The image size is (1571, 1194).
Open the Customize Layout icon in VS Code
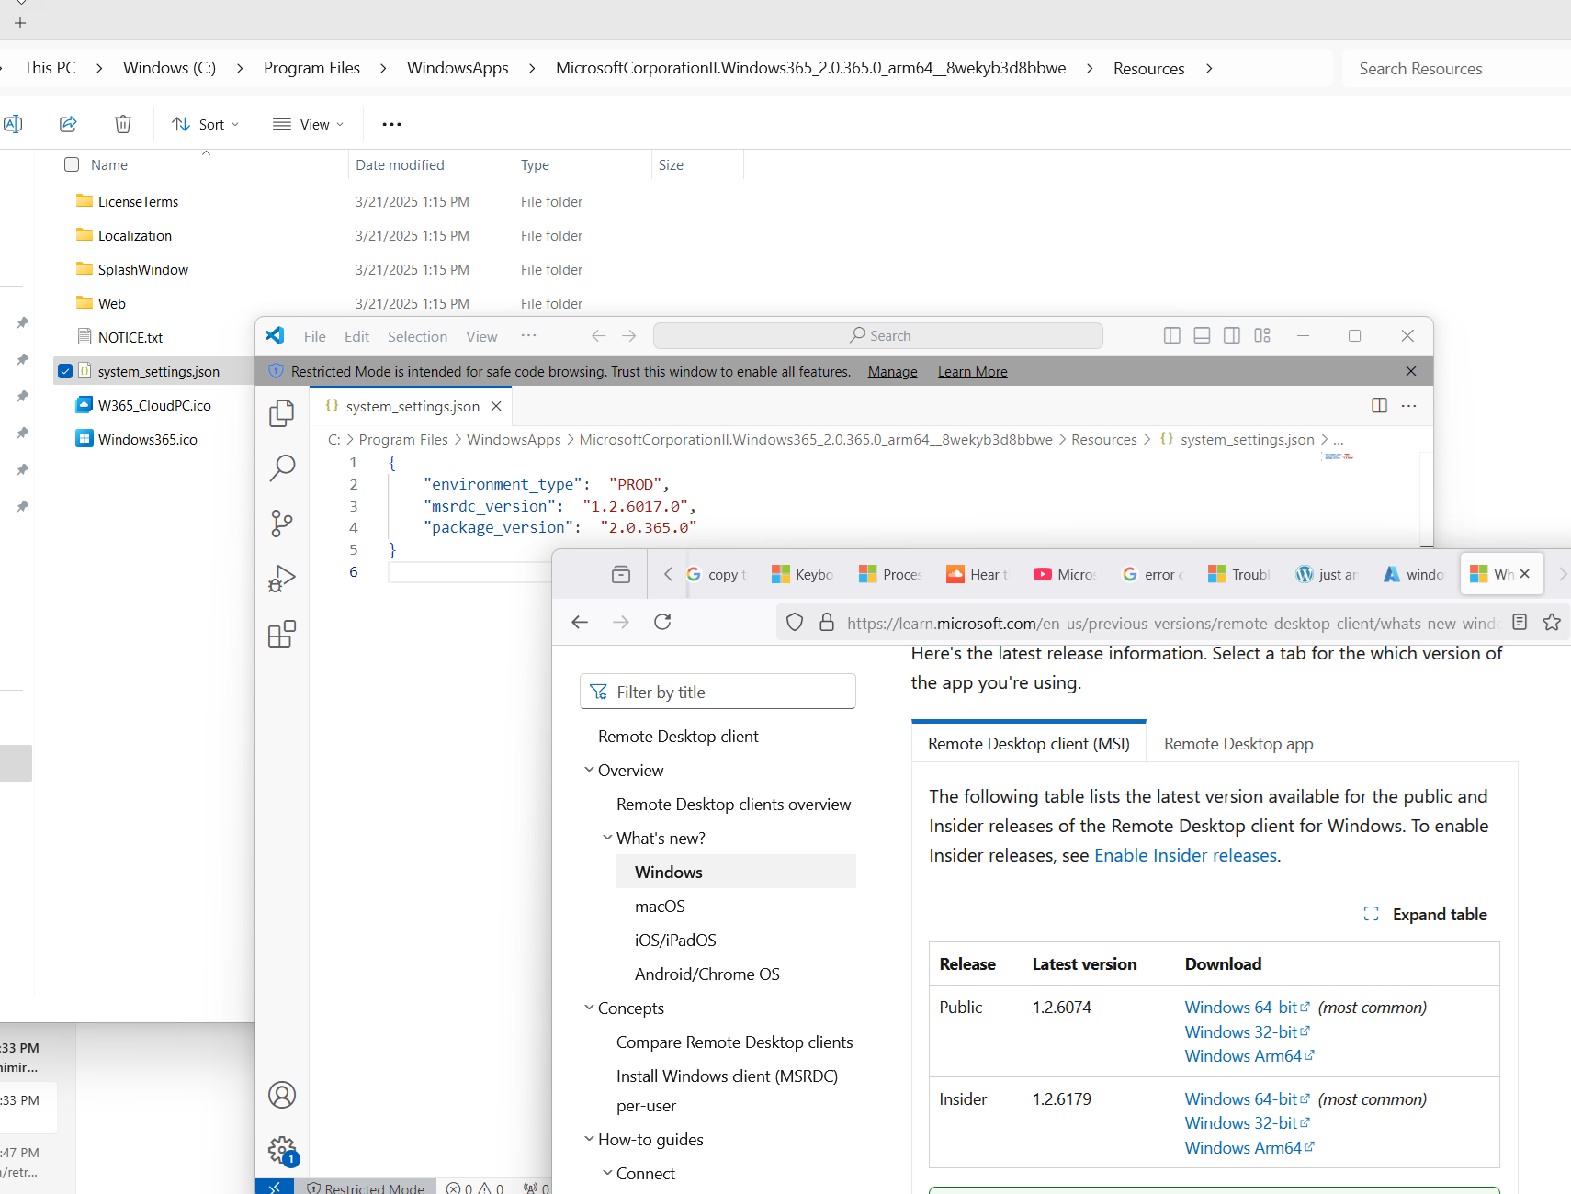pos(1262,335)
